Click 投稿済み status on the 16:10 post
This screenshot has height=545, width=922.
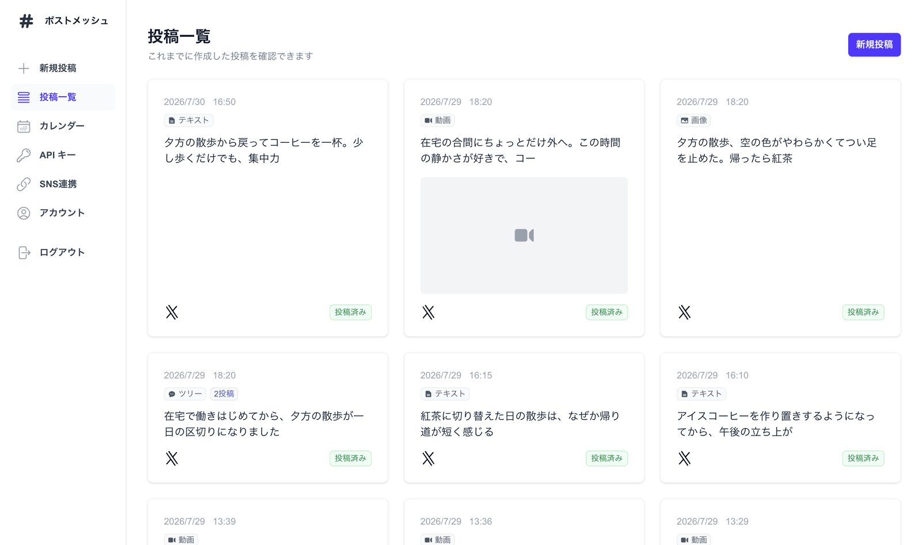863,459
